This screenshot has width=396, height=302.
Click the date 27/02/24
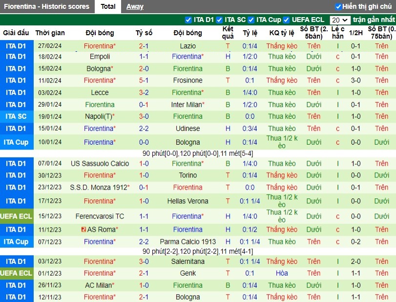coord(50,46)
